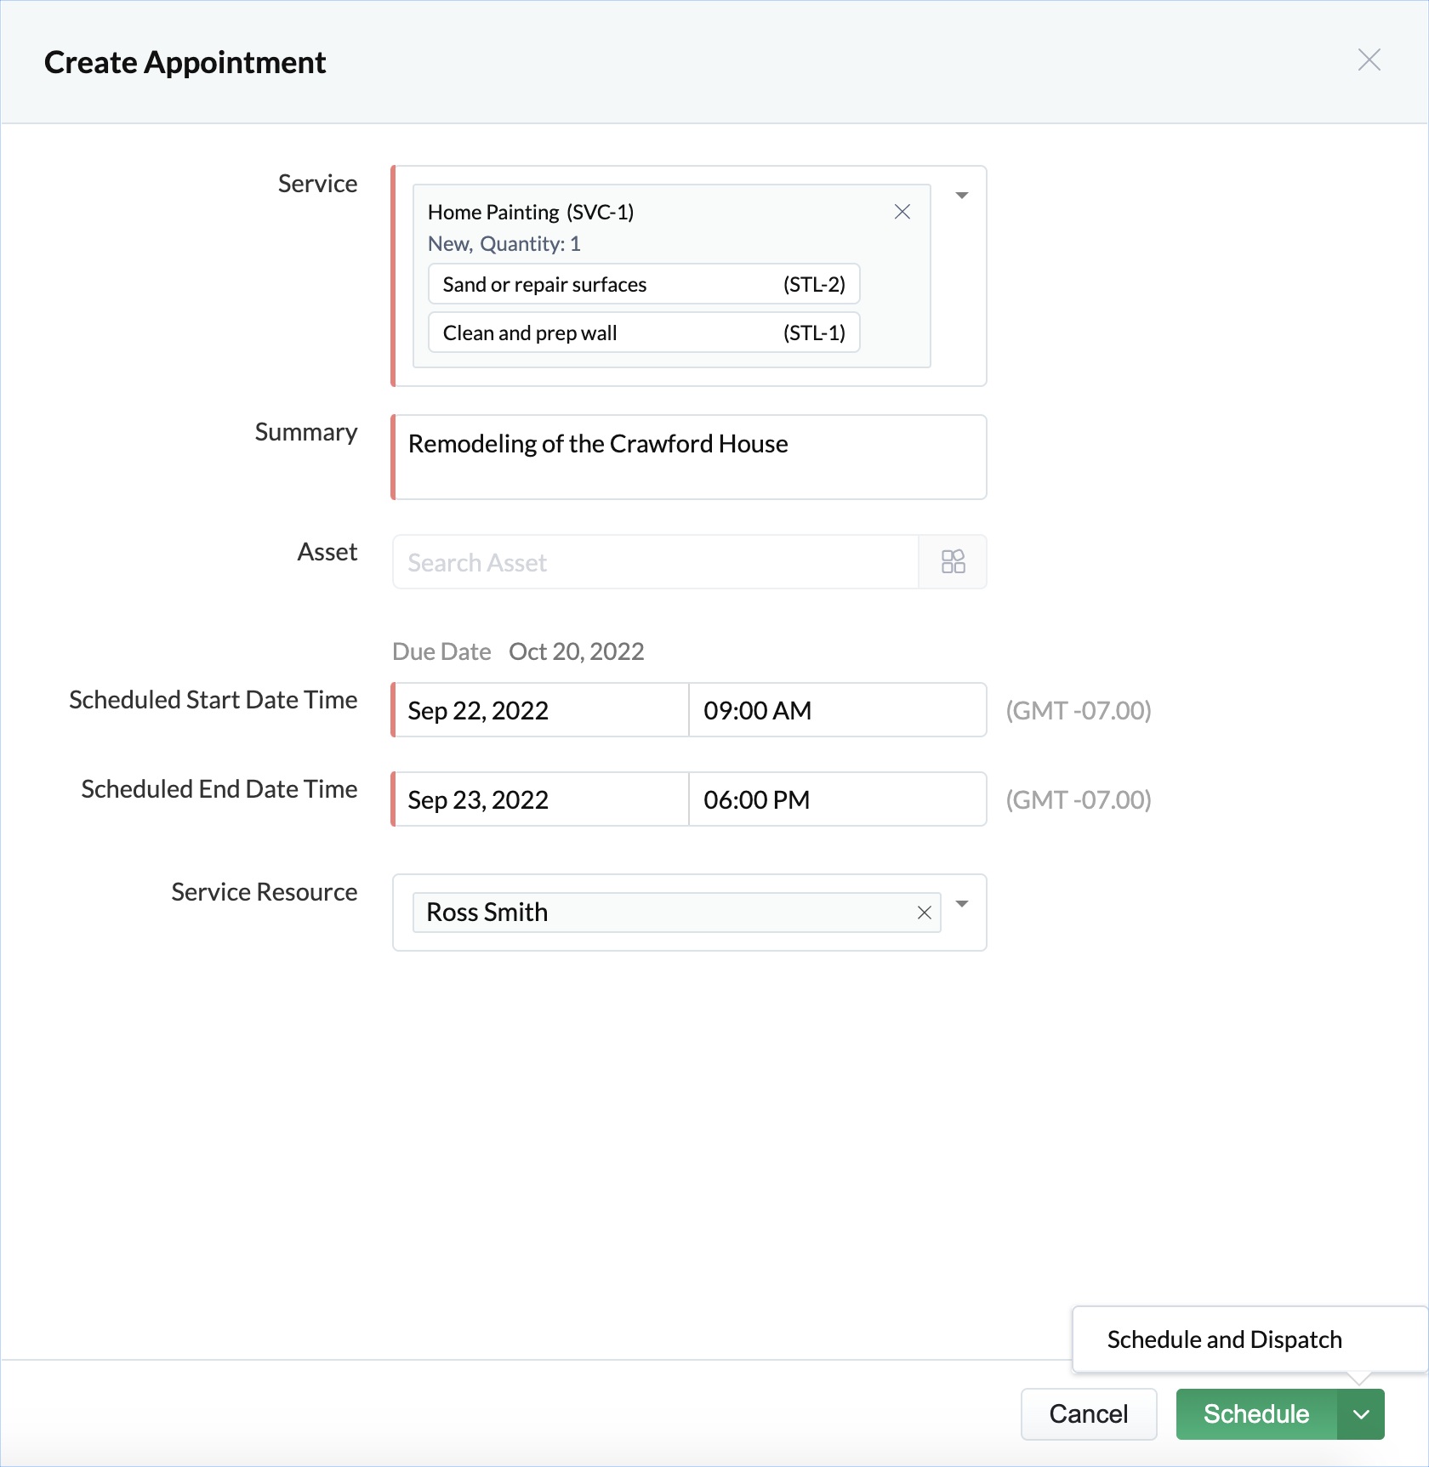Toggle the Schedule button chevron menu
The height and width of the screenshot is (1467, 1429).
[1361, 1413]
